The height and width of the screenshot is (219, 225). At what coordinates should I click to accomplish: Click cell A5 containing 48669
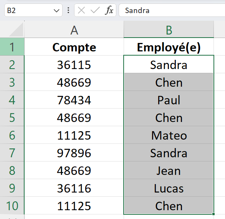pyautogui.click(x=74, y=117)
